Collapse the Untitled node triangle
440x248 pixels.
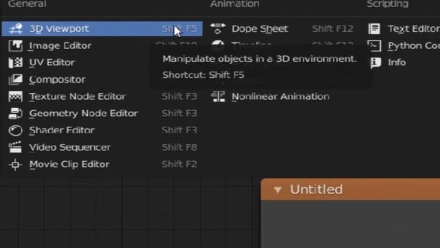coord(278,190)
